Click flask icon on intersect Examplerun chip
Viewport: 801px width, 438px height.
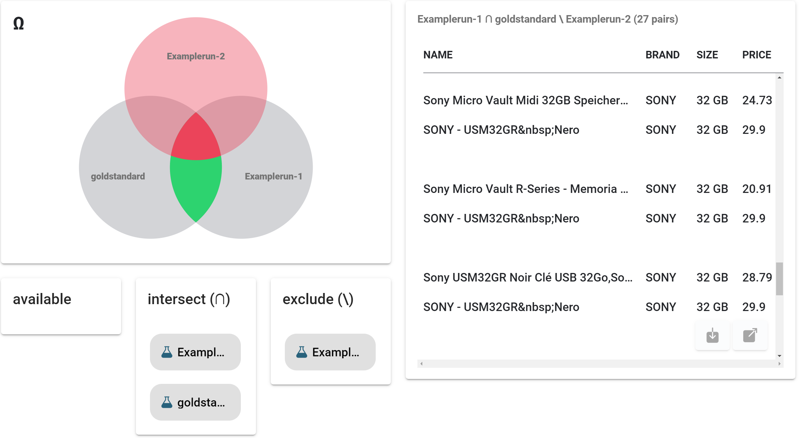click(x=167, y=352)
